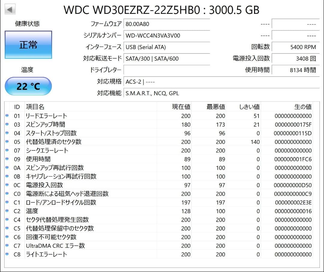Viewport: 324px width, 272px height.
Task: Click status dot for C8 ライトエラーレート
Action: (x=7, y=254)
